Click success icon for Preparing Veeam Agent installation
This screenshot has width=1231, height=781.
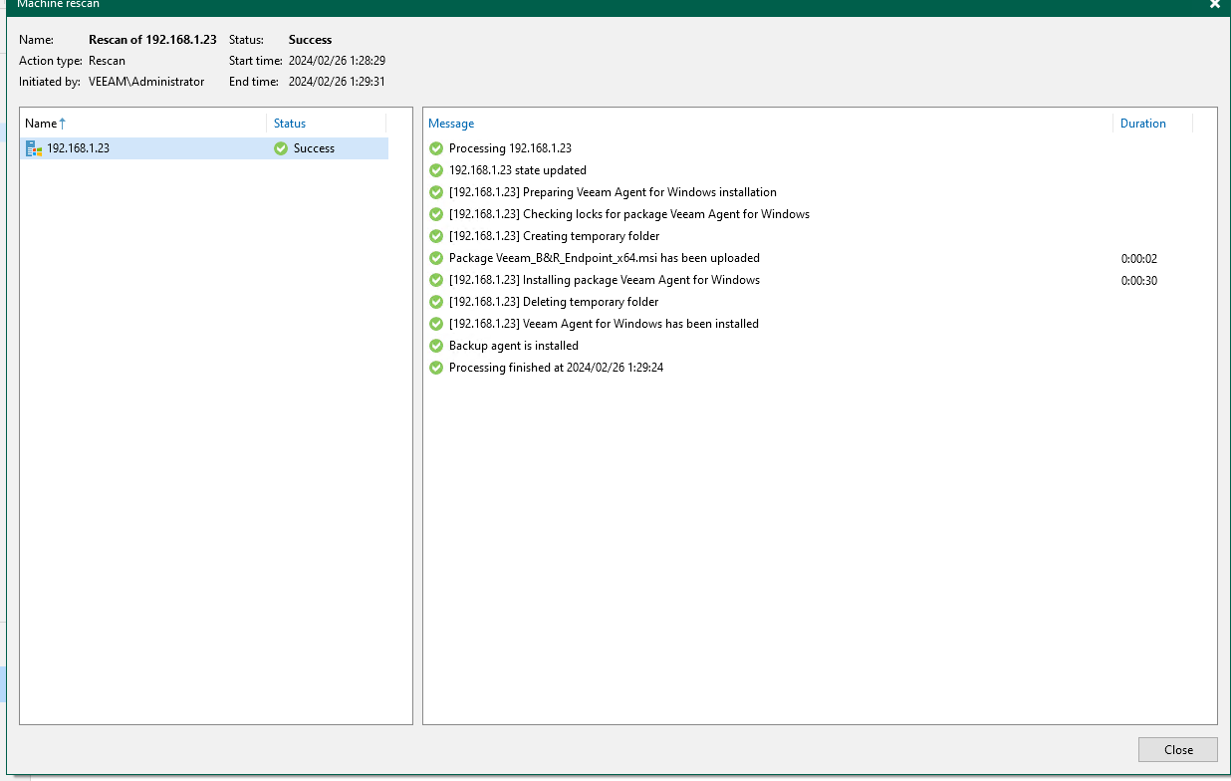tap(436, 192)
